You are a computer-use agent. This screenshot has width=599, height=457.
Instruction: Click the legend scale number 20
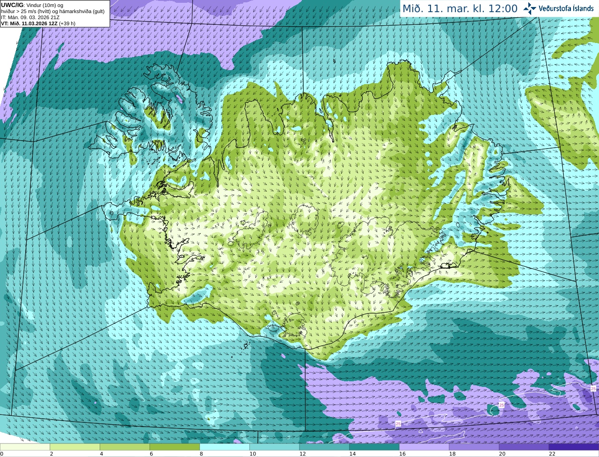tap(502, 454)
